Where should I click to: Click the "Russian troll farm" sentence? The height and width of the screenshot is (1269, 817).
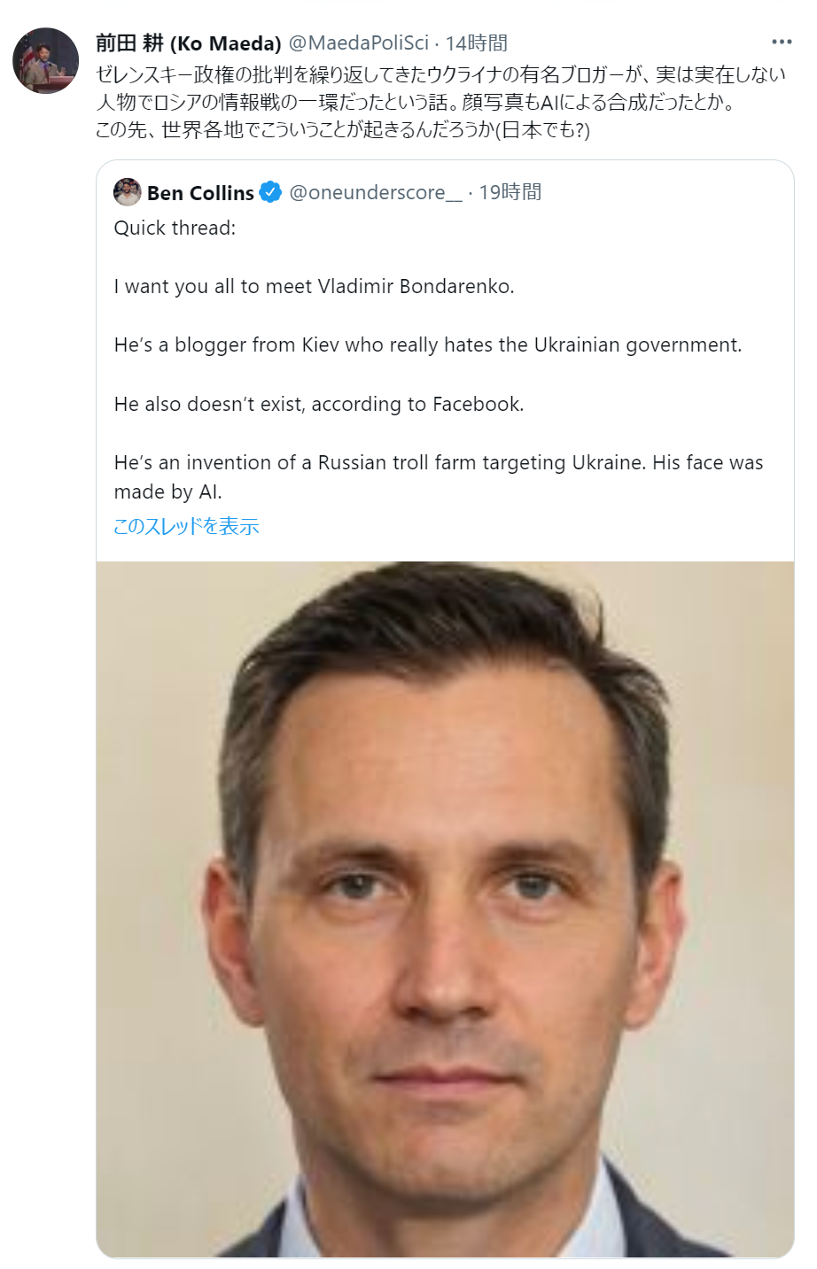click(438, 462)
